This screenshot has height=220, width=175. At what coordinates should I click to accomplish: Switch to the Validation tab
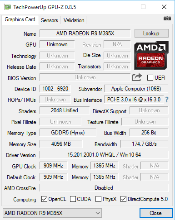[x=74, y=20]
